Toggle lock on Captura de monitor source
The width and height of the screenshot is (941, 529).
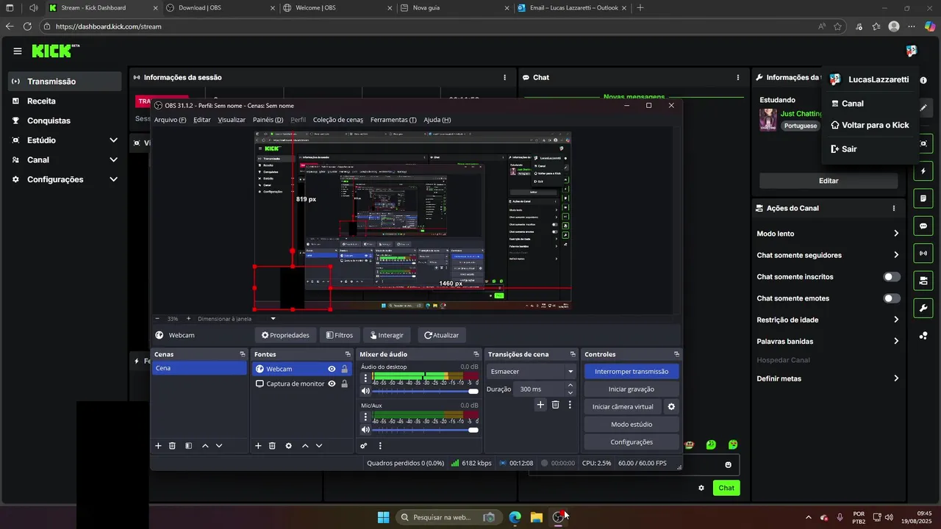click(x=344, y=384)
